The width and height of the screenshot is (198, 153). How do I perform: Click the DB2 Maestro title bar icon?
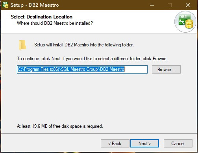(6, 5)
